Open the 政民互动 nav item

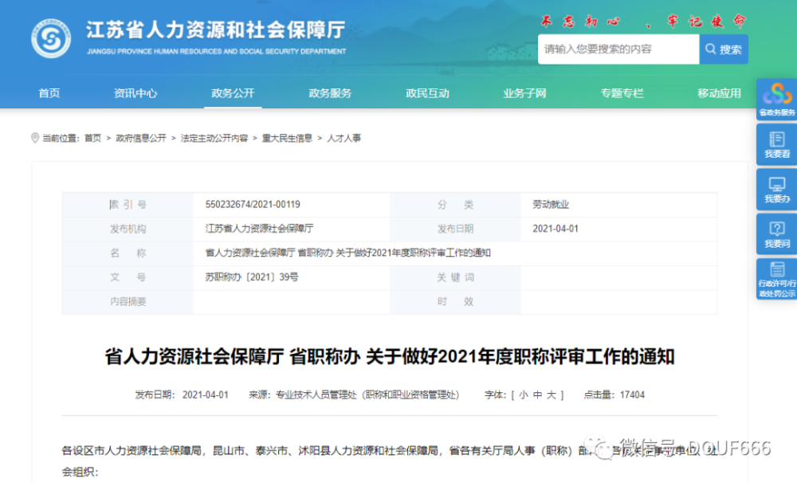tap(427, 93)
